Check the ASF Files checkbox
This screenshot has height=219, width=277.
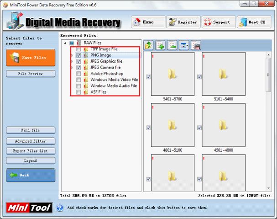(78, 92)
